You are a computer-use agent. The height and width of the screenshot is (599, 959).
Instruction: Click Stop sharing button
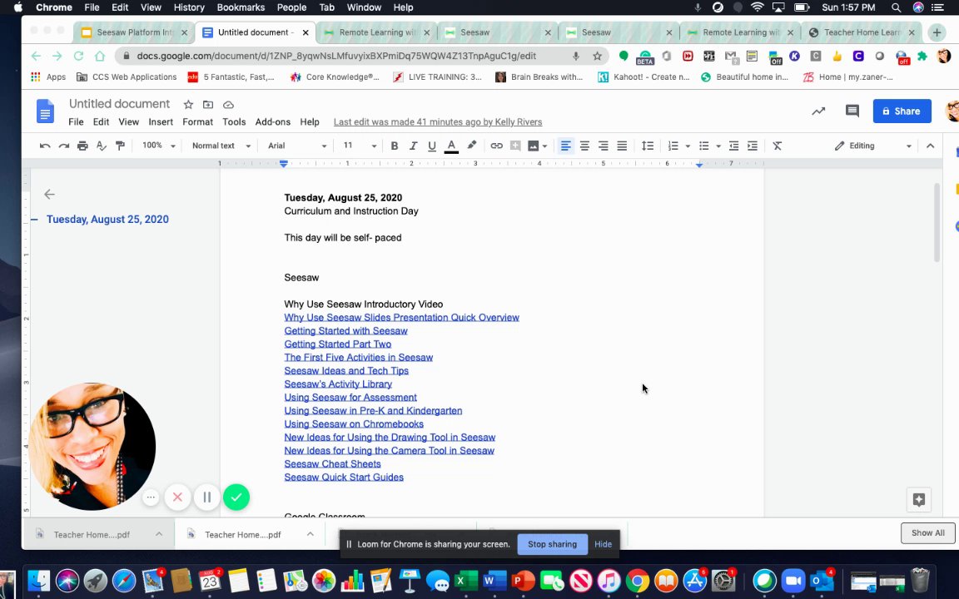pos(552,544)
